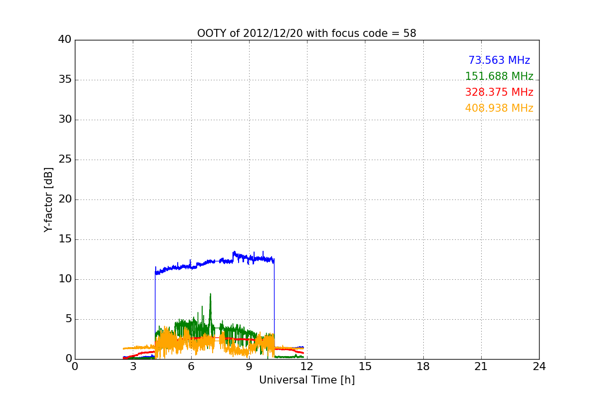
Task: Select the orange 408.938 MHz legend label
Action: pyautogui.click(x=499, y=108)
